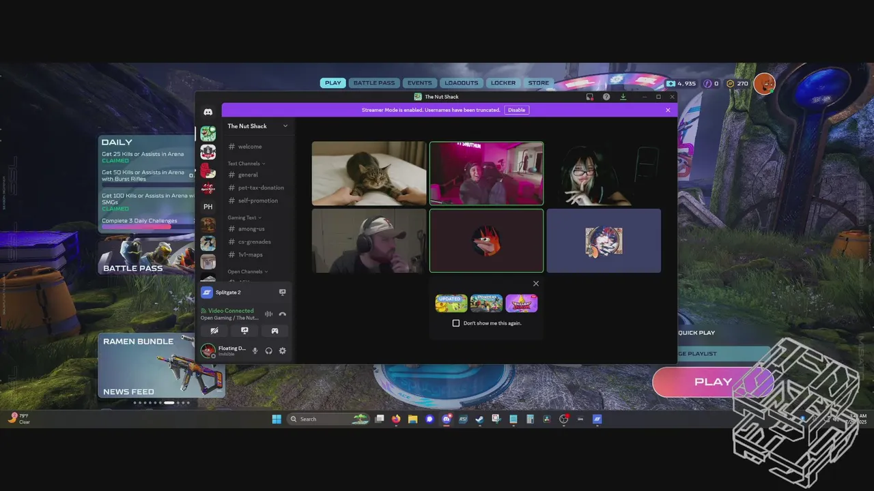Click the Floating D... user avatar

208,351
